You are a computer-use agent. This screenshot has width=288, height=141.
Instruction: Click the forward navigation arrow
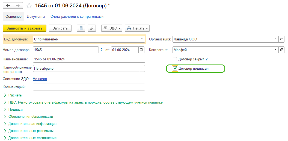pyautogui.click(x=18, y=5)
